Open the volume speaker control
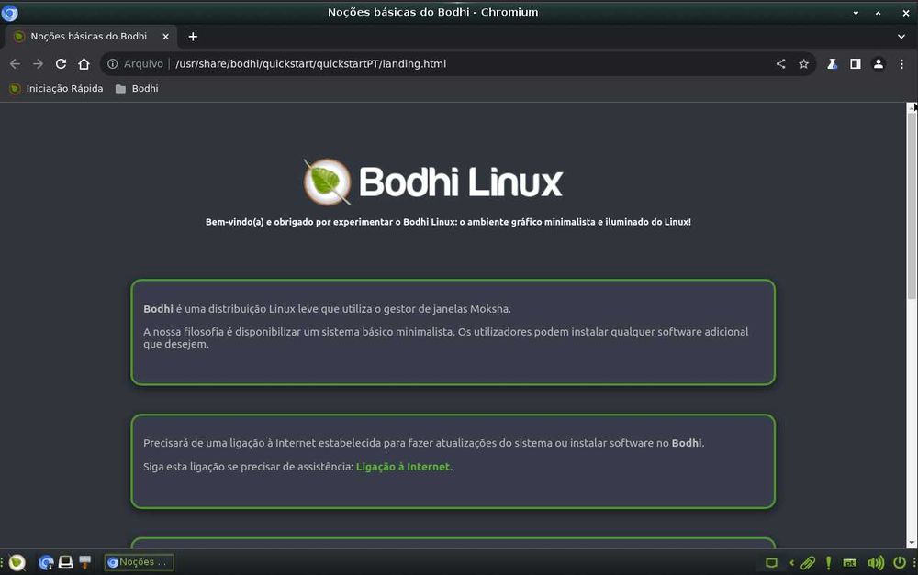The image size is (918, 575). [x=876, y=563]
